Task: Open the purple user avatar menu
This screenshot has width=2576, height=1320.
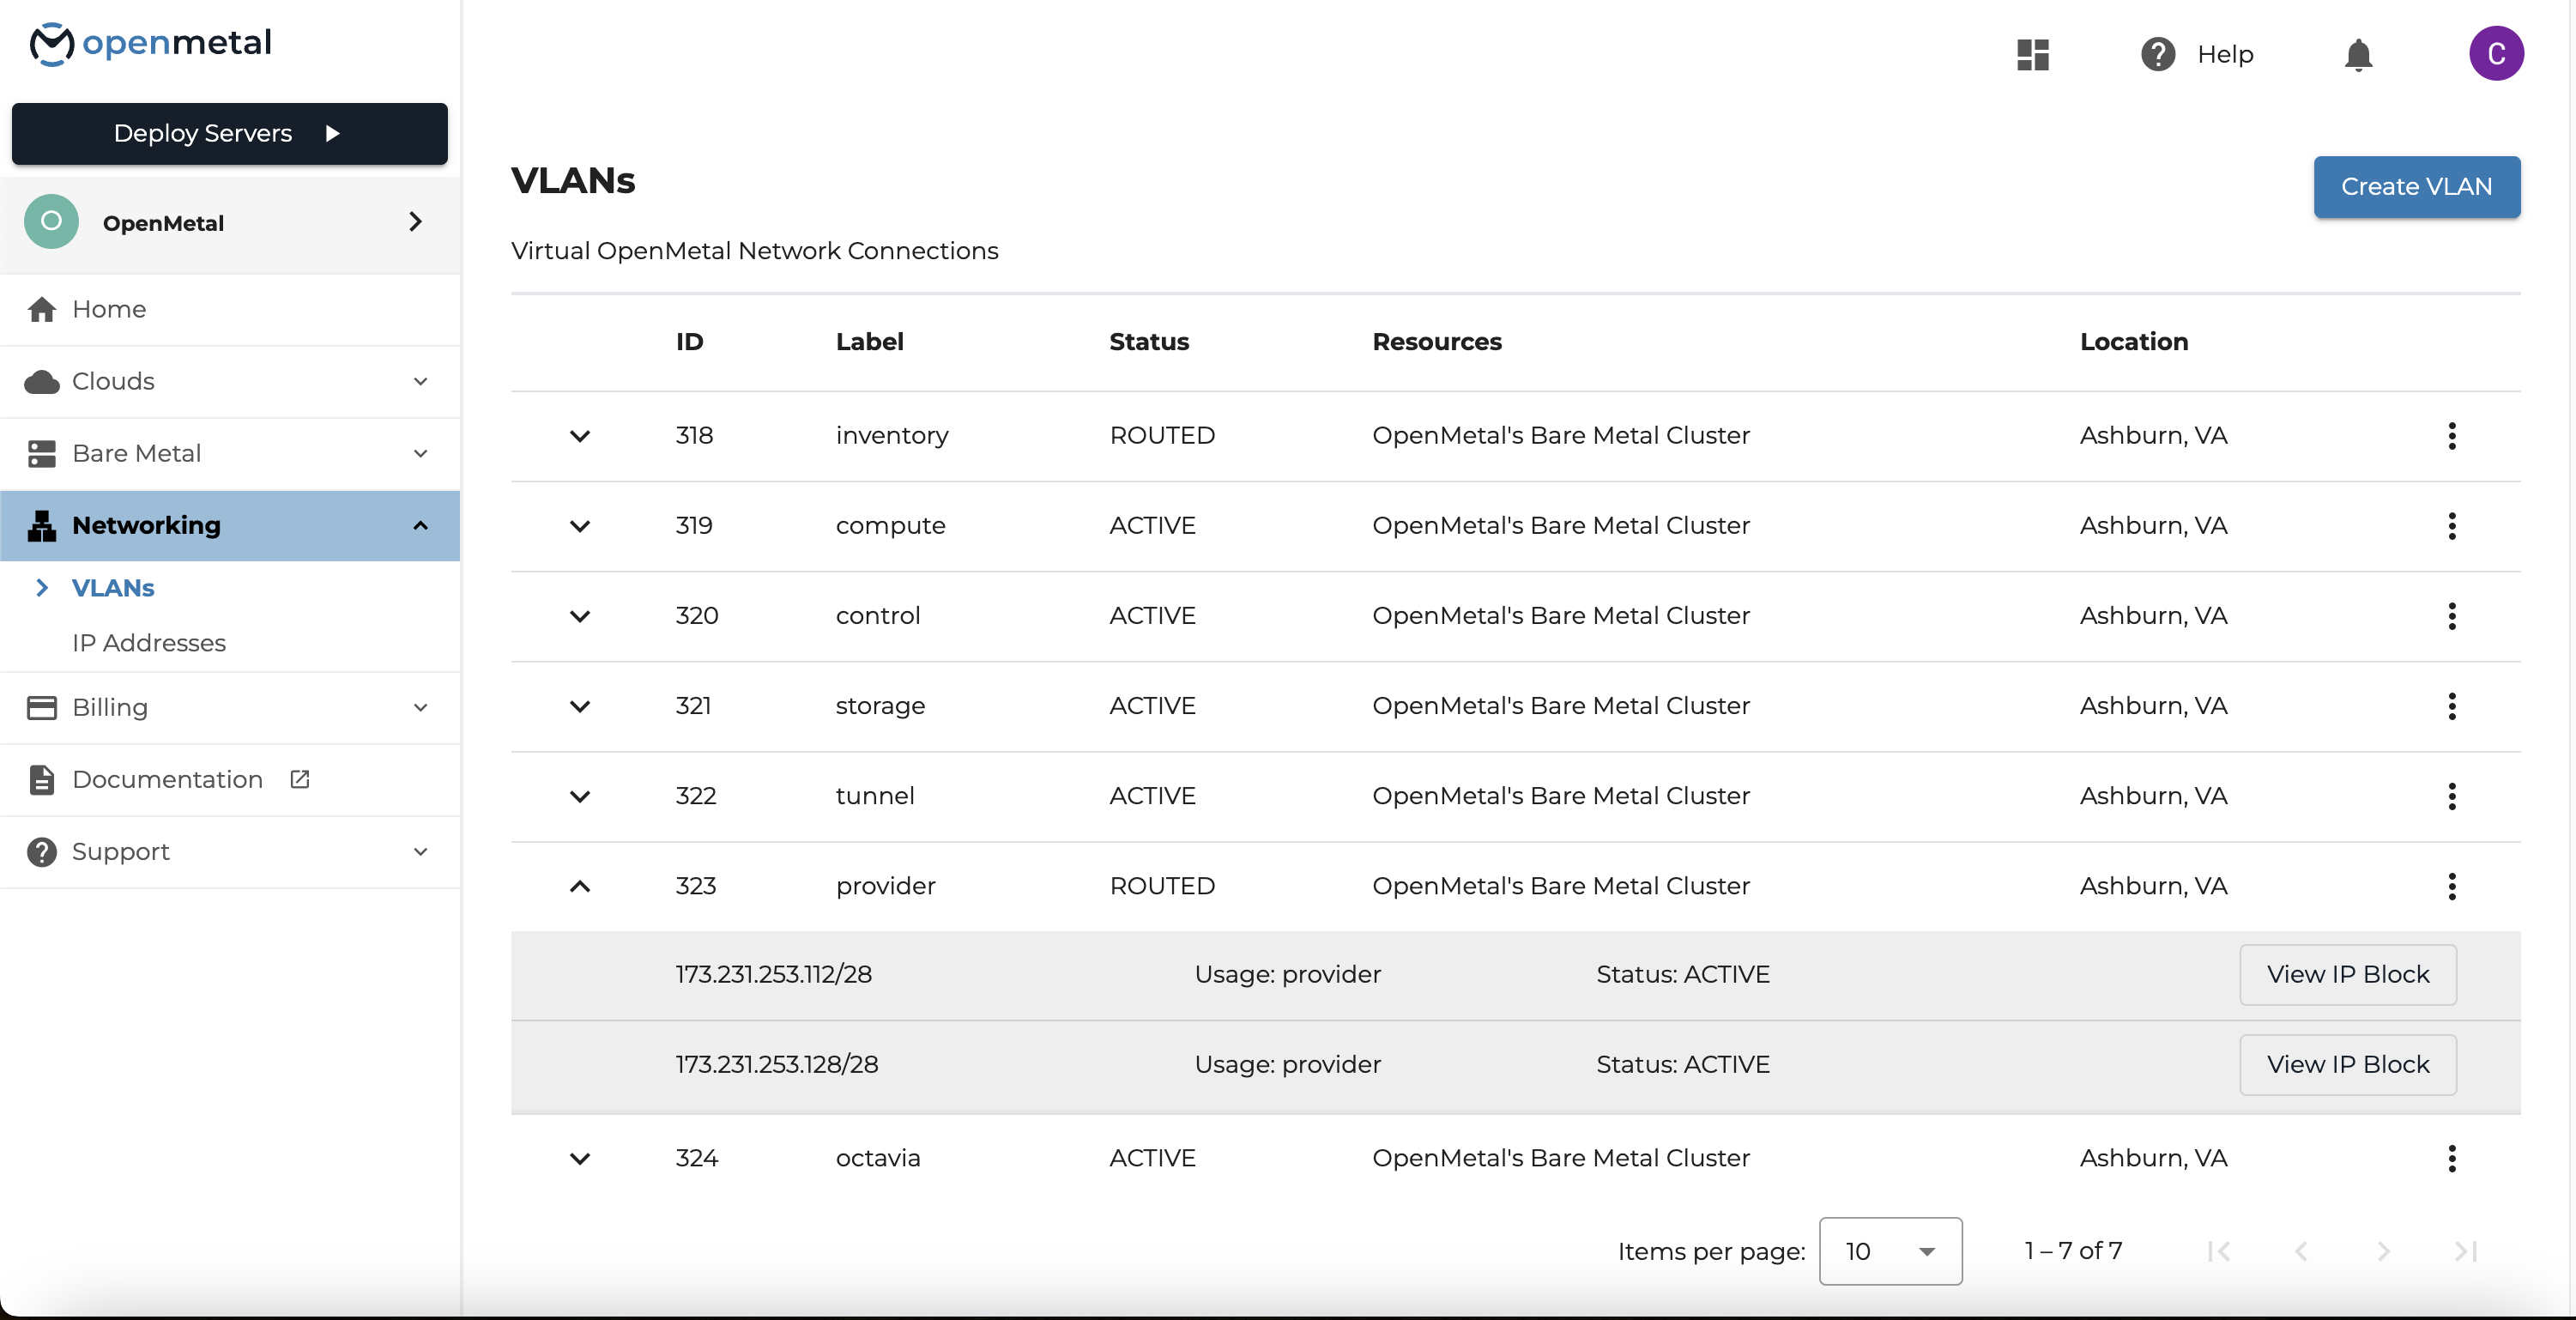Action: click(2495, 54)
